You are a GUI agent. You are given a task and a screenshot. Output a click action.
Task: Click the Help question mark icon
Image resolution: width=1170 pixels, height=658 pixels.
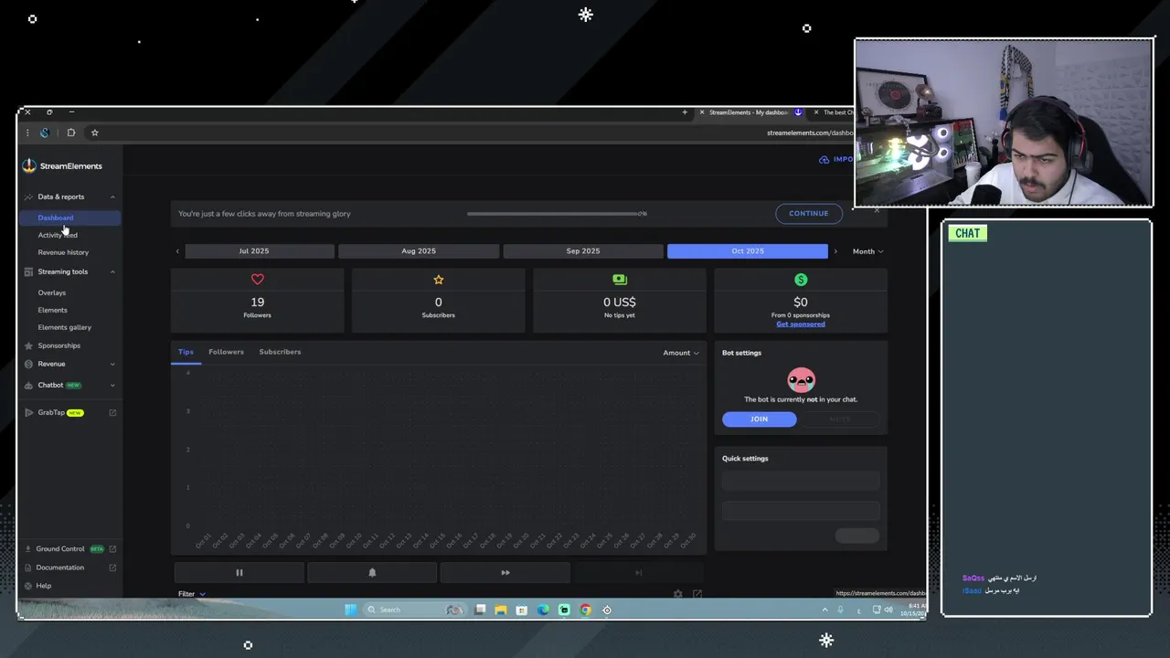pos(28,586)
